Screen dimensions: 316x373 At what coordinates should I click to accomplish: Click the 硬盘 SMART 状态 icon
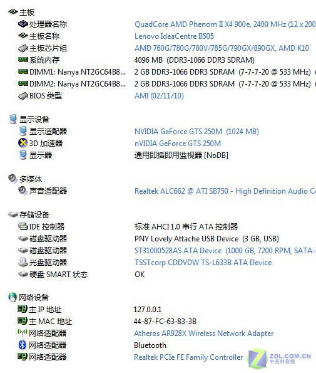(23, 274)
